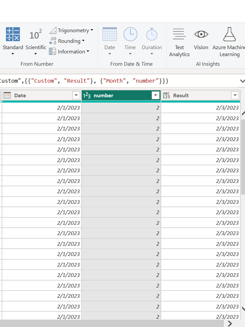Open Azure Machine Learning
Image resolution: width=245 pixels, height=327 pixels.
point(229,34)
